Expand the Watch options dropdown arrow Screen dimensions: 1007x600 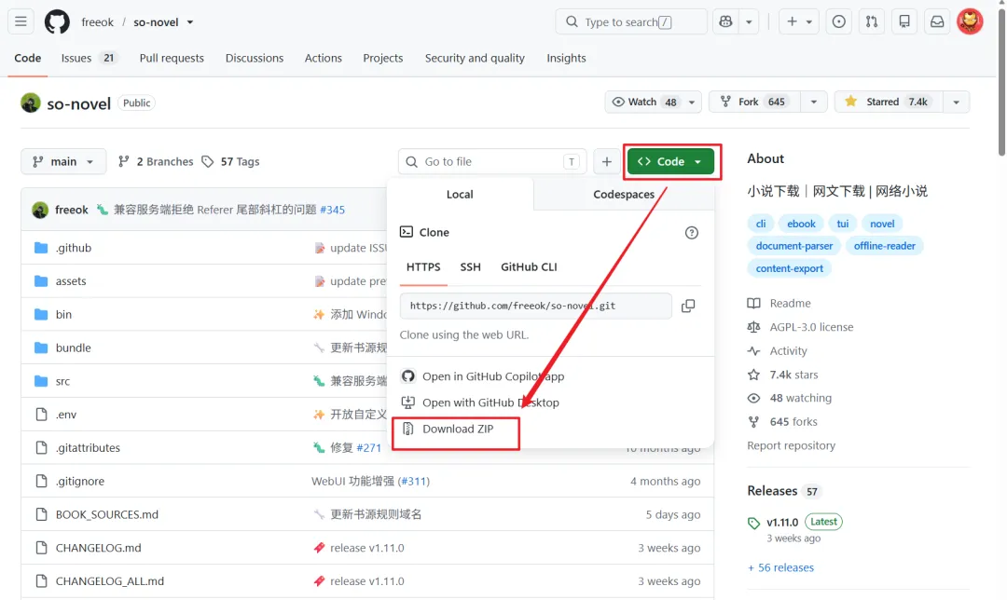pyautogui.click(x=692, y=102)
